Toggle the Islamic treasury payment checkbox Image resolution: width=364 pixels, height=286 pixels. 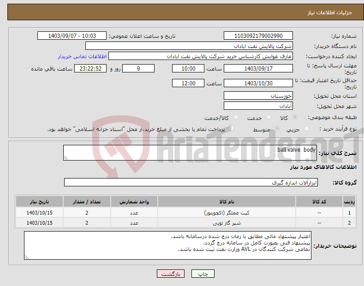(x=232, y=128)
